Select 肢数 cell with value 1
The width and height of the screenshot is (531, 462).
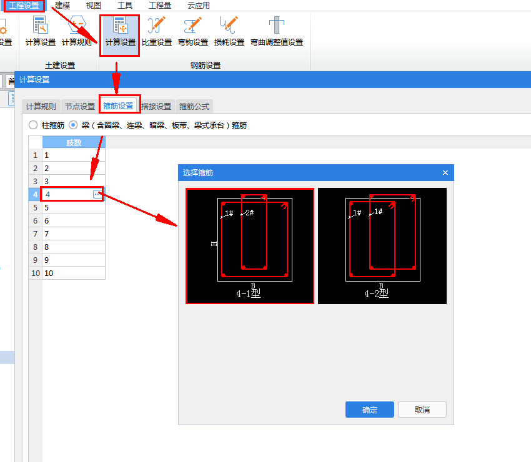74,155
